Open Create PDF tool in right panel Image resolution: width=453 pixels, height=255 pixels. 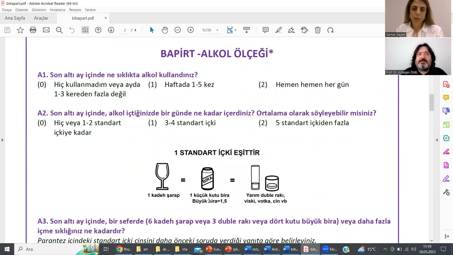click(x=446, y=84)
